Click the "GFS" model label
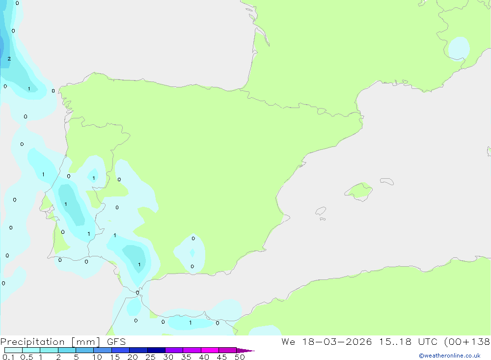 pos(116,342)
